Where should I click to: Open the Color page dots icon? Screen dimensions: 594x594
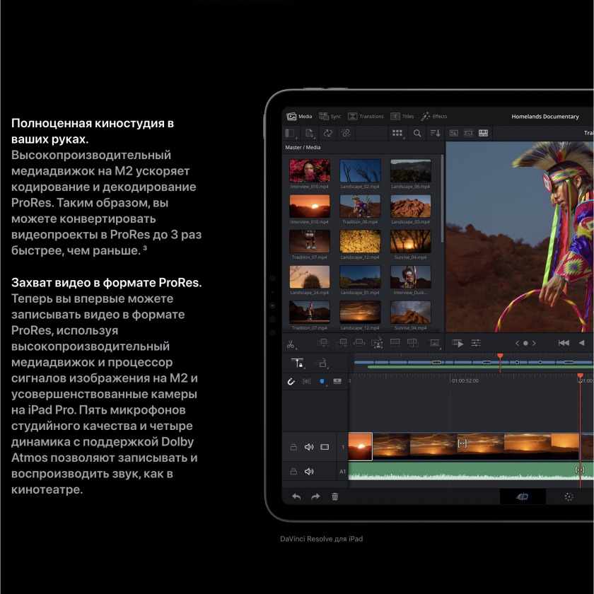click(x=569, y=496)
